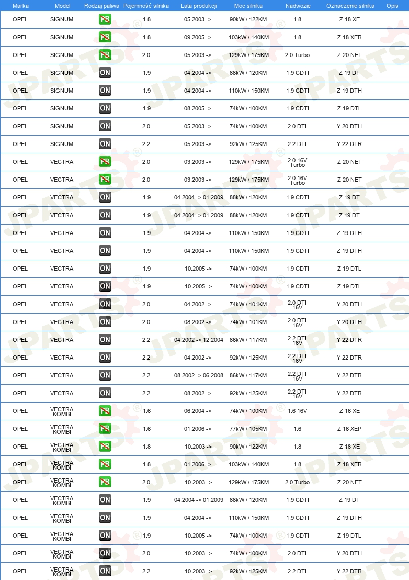Image resolution: width=409 pixels, height=580 pixels.
Task: Select the '04.2002 -> 12.2004' production years cell
Action: point(199,340)
